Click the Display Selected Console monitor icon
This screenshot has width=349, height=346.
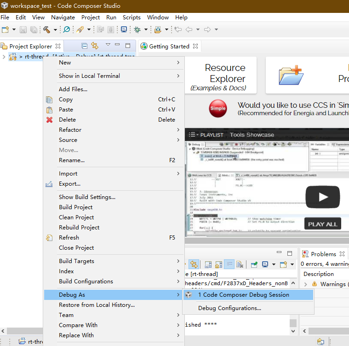point(265,264)
